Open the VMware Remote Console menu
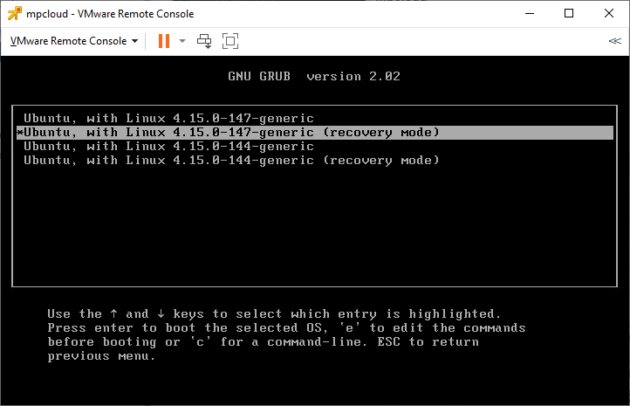Screen dimensions: 630x406 74,41
